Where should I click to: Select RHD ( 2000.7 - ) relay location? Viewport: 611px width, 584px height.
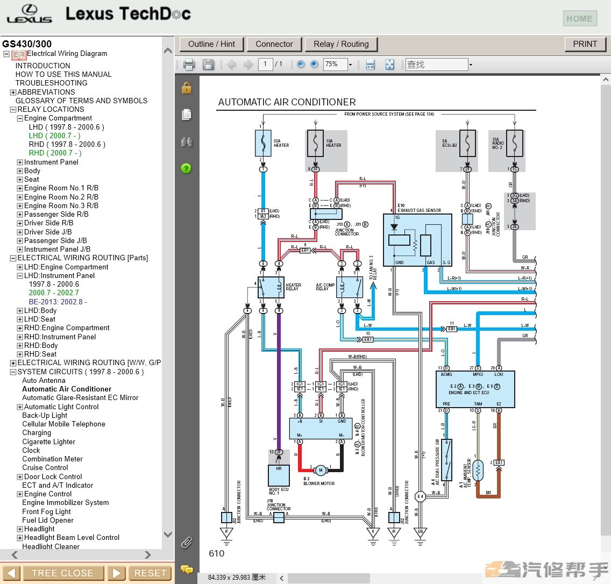tap(55, 153)
